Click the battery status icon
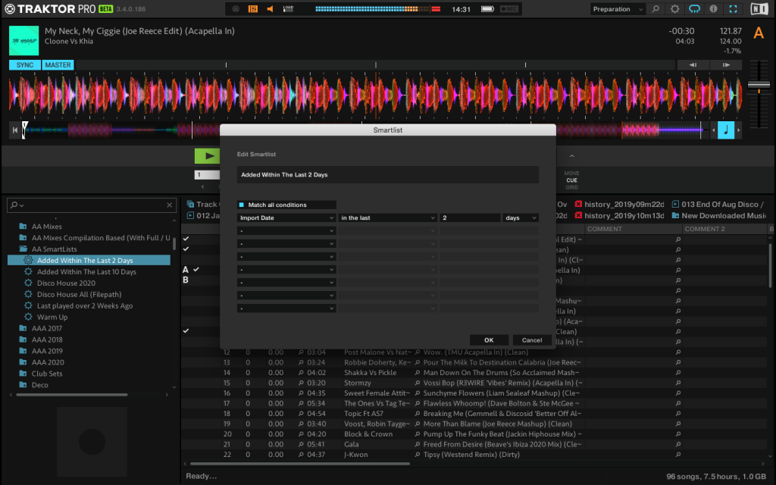The height and width of the screenshot is (485, 776). pyautogui.click(x=487, y=9)
